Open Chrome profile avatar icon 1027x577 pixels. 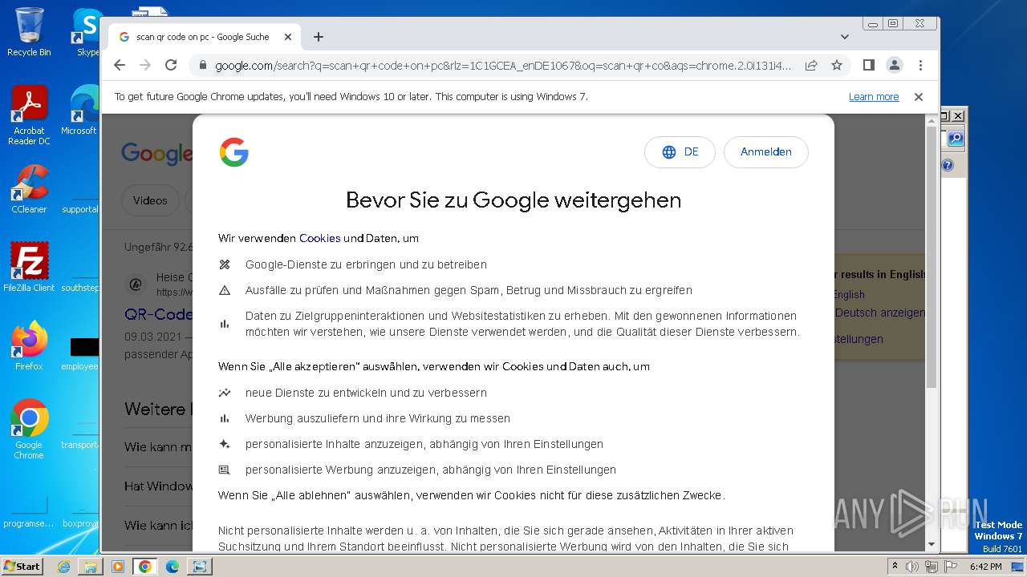895,65
